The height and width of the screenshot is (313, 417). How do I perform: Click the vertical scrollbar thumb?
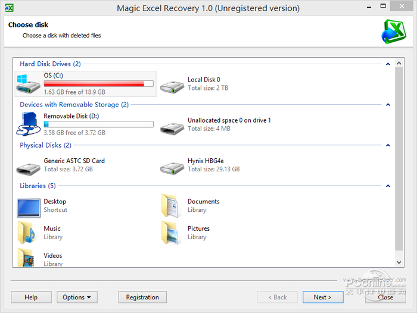click(399, 159)
